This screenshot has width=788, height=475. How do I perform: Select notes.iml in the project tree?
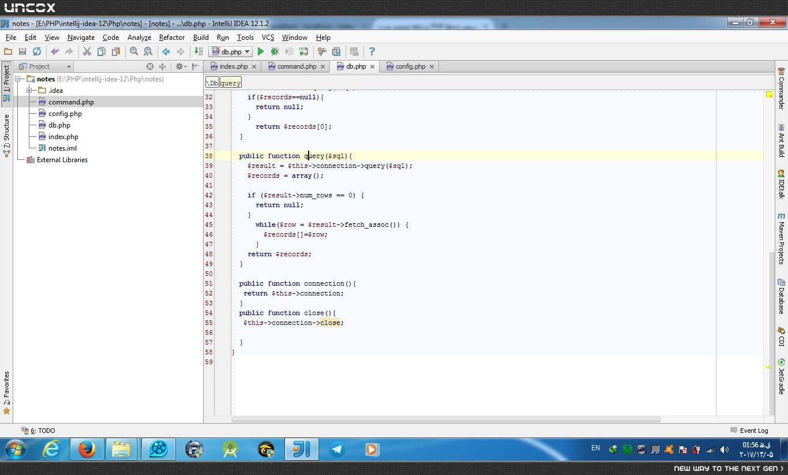click(62, 148)
